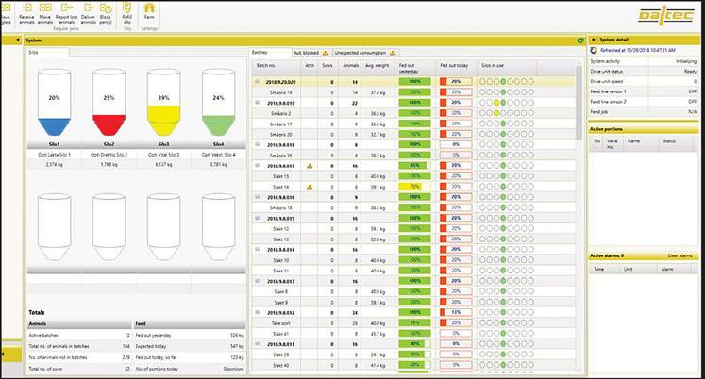Open the Refill silo tool
This screenshot has width=705, height=379.
127,13
